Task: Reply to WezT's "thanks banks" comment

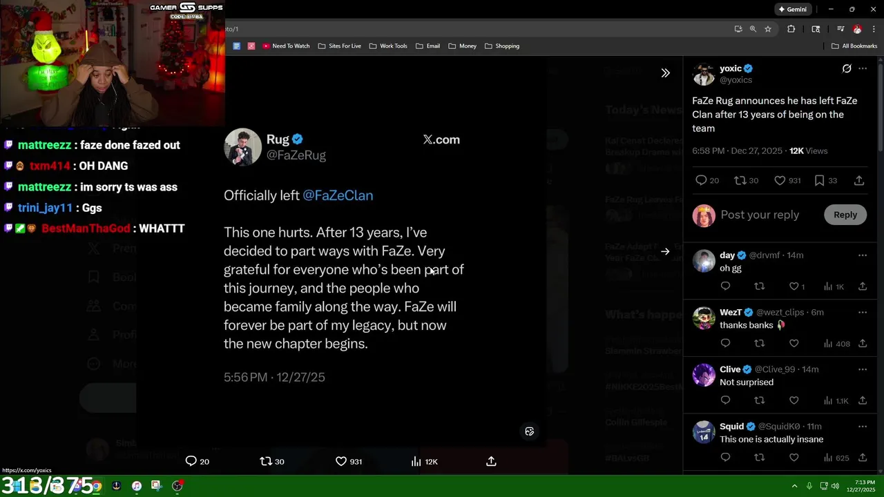Action: point(725,344)
